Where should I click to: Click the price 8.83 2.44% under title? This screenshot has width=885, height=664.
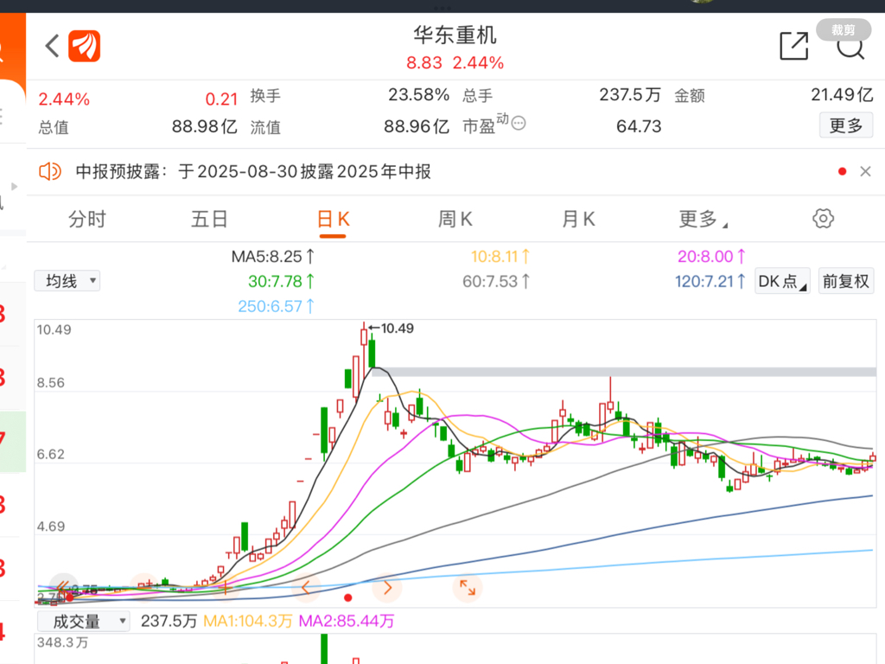455,62
